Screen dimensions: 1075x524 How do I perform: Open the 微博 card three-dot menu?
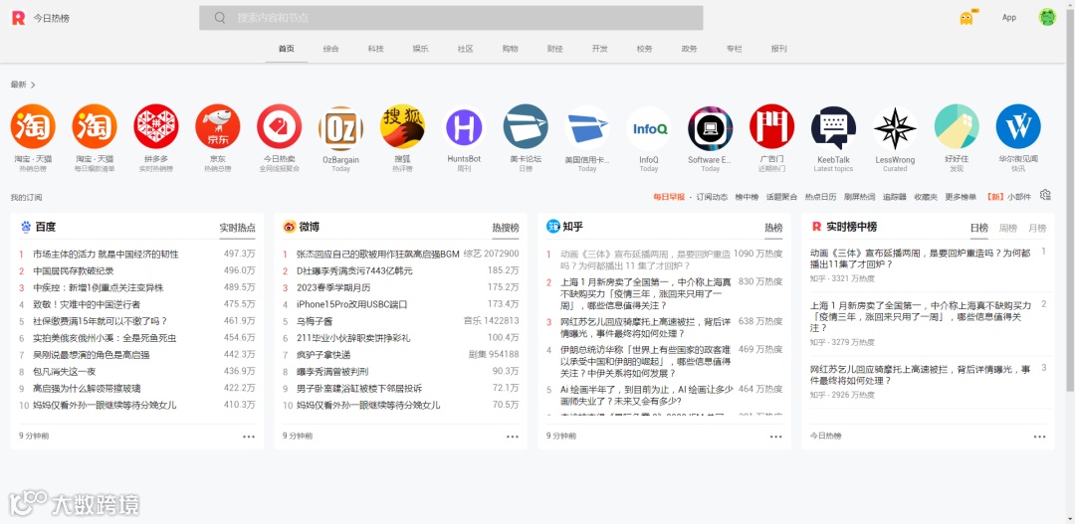[513, 437]
